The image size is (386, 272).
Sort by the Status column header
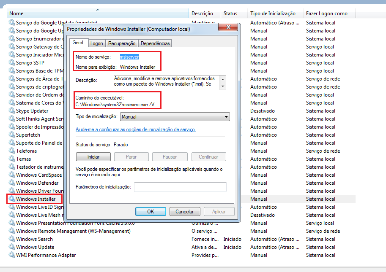234,13
